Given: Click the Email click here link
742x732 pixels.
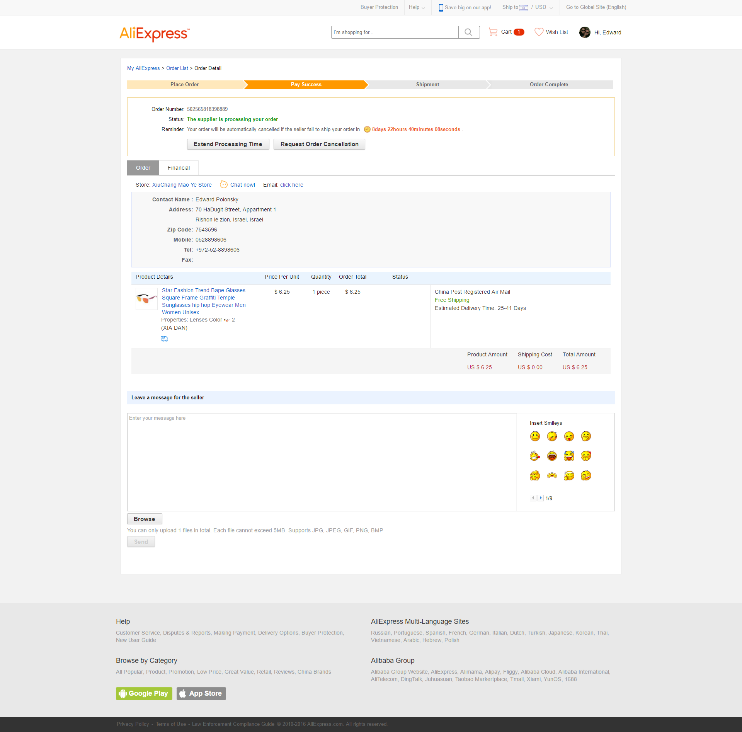Looking at the screenshot, I should tap(292, 185).
